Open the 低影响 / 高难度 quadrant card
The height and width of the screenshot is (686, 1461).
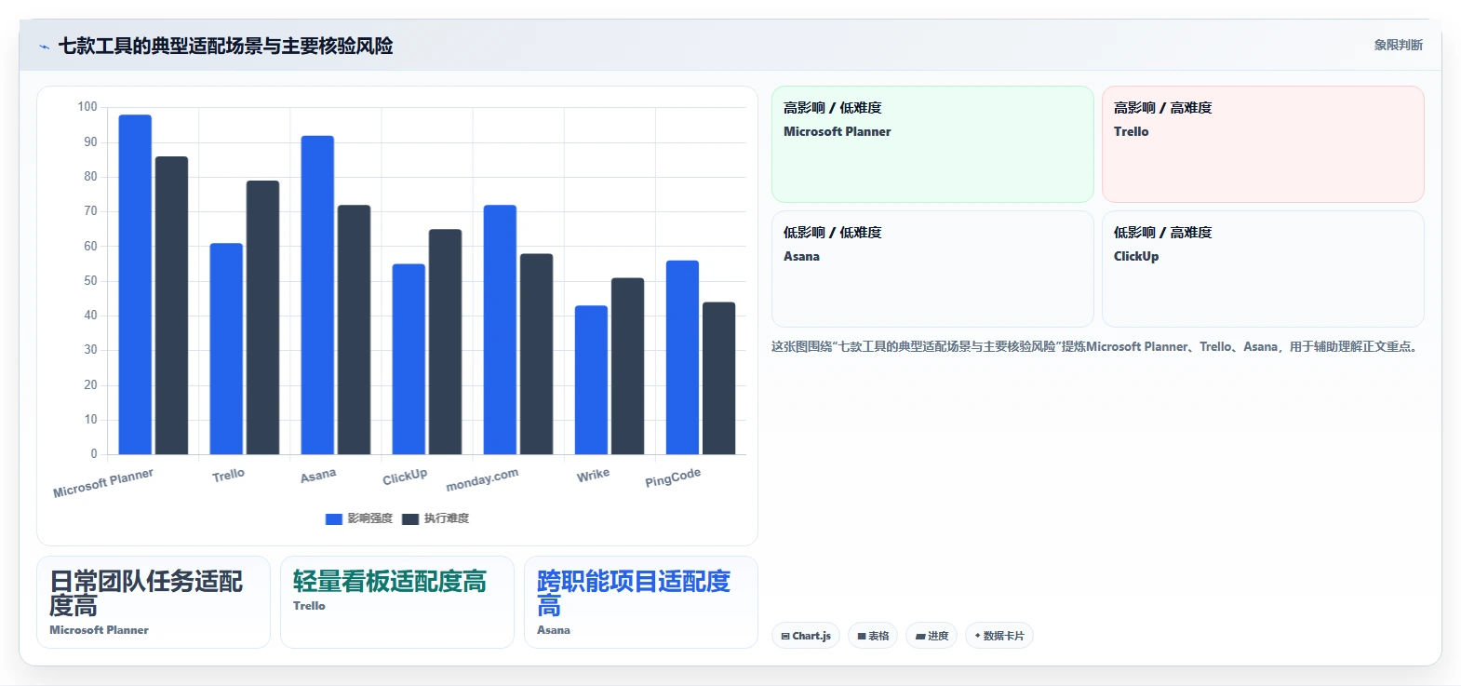pos(1263,269)
